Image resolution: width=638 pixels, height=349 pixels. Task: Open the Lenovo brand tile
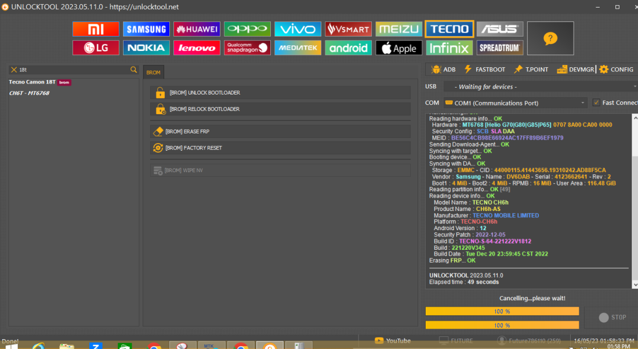click(x=197, y=48)
